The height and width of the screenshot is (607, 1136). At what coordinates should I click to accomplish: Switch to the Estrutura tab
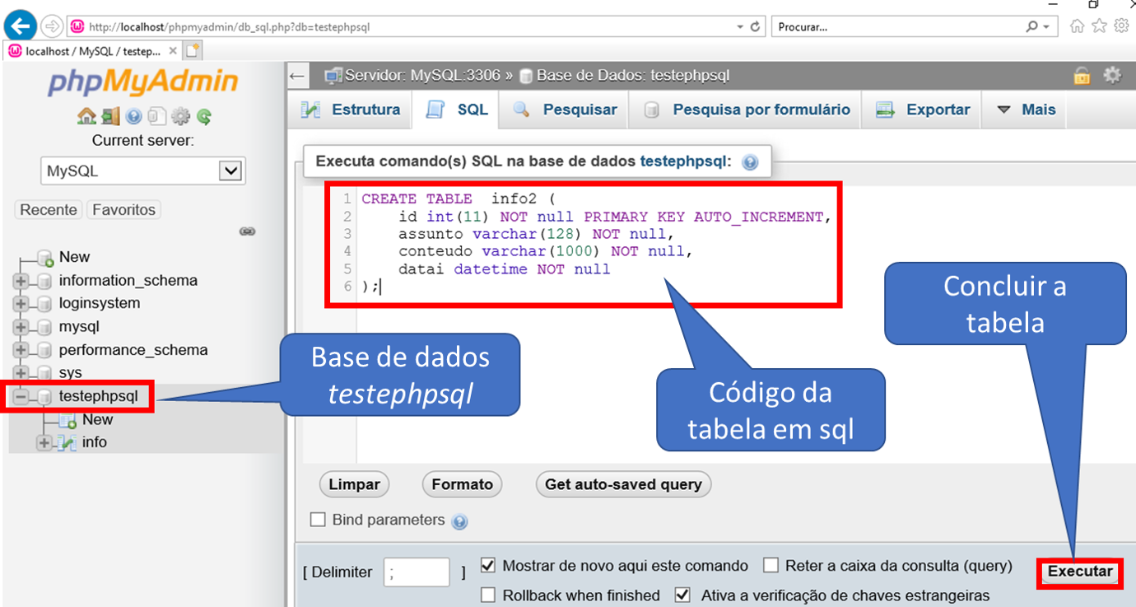[351, 110]
